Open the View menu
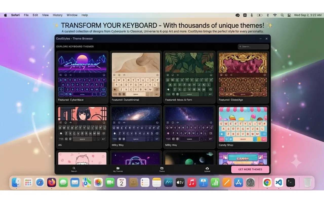This screenshot has height=203, width=324. (45, 15)
